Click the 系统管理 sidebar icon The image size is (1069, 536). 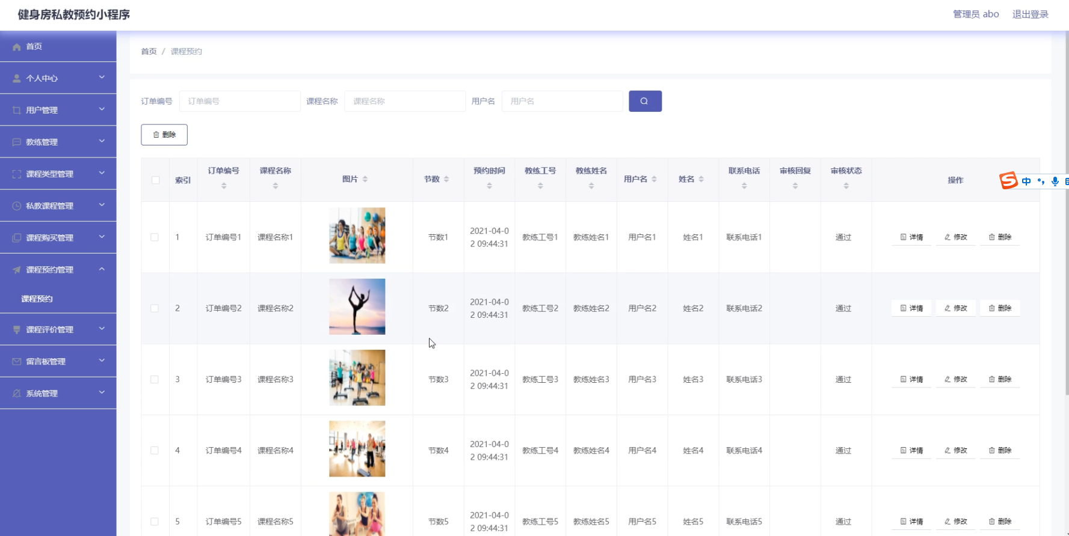pos(17,394)
